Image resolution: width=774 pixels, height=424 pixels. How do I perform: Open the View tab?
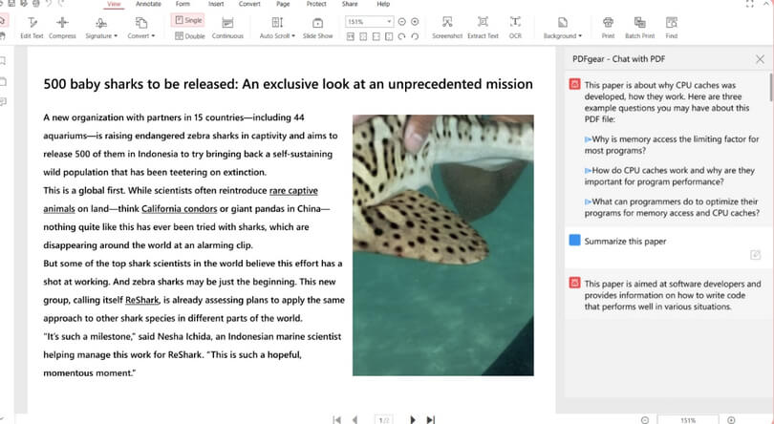114,4
